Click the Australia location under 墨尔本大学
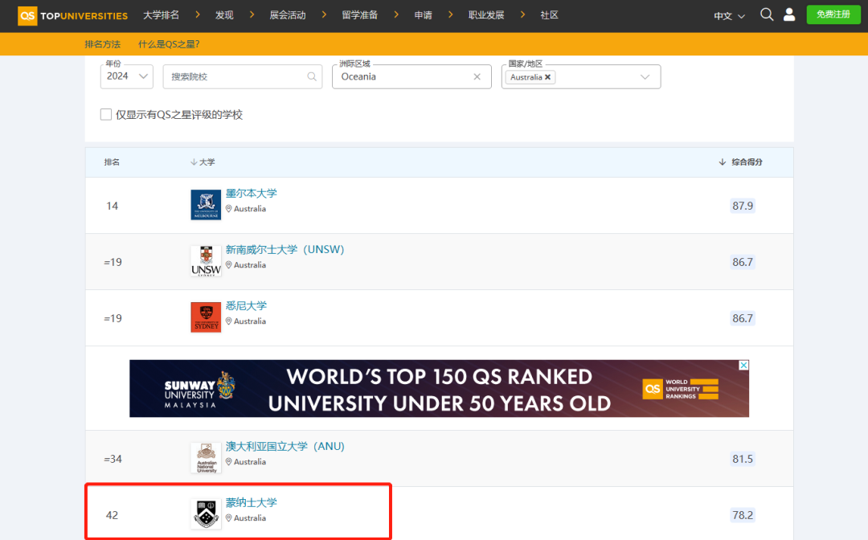 click(x=246, y=209)
